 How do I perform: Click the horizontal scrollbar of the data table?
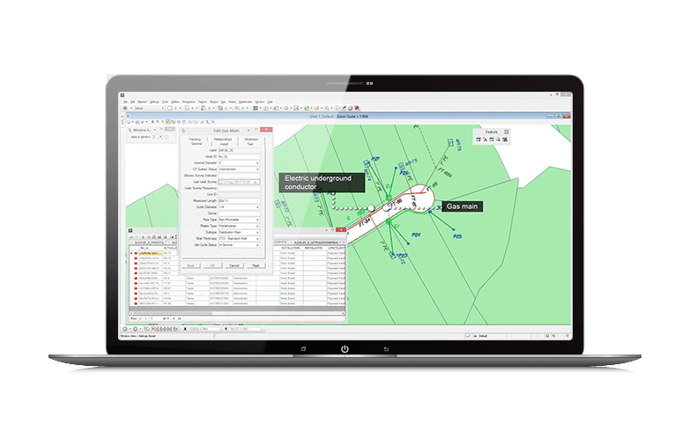point(237,313)
